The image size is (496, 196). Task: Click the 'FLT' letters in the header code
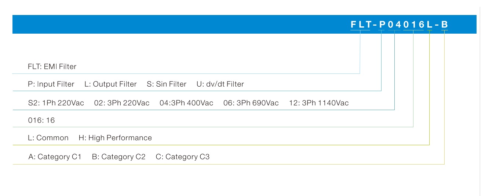(360, 25)
